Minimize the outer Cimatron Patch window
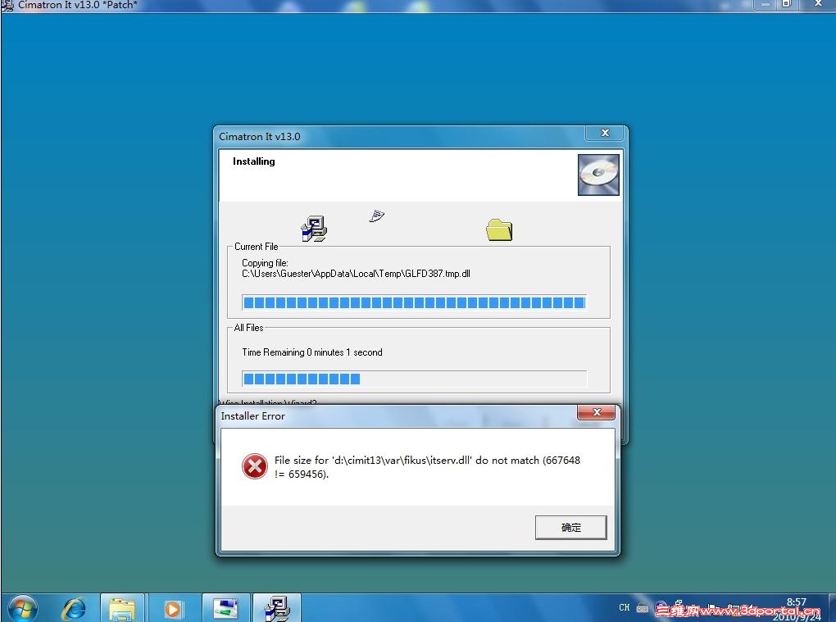Screen dimensions: 836x622 (766, 4)
